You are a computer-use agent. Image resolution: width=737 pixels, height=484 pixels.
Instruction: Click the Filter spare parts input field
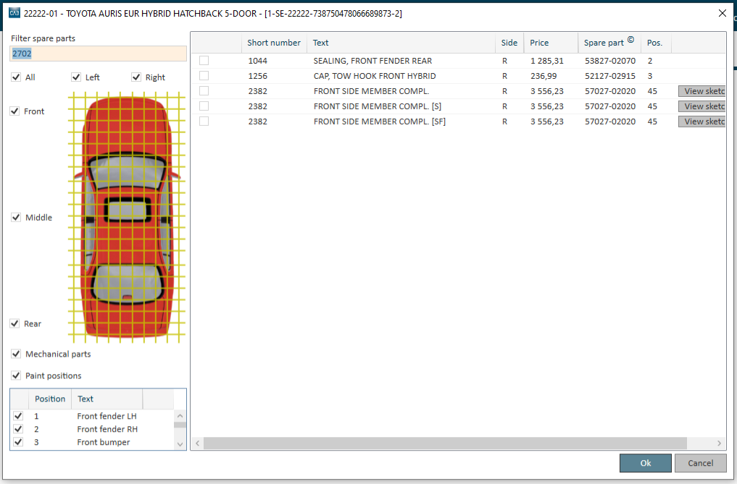pos(99,54)
